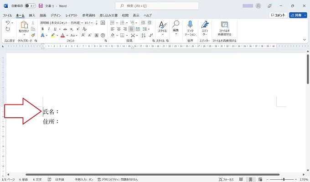
Task: Decrease the paragraph indent
Action: tap(143, 23)
